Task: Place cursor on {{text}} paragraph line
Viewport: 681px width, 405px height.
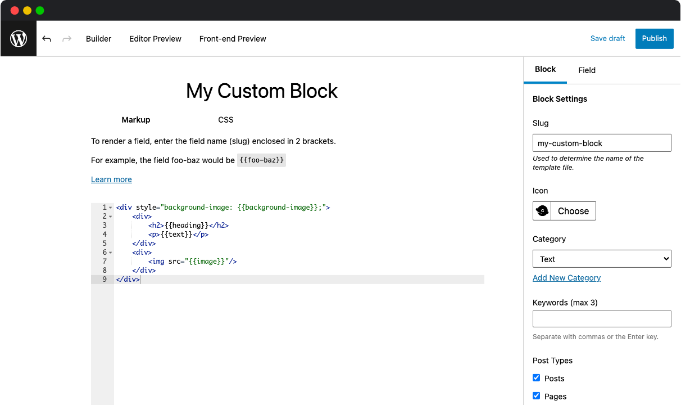Action: [x=179, y=234]
